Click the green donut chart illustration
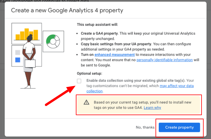Image resolution: width=211 pixels, height=139 pixels. (x=53, y=41)
